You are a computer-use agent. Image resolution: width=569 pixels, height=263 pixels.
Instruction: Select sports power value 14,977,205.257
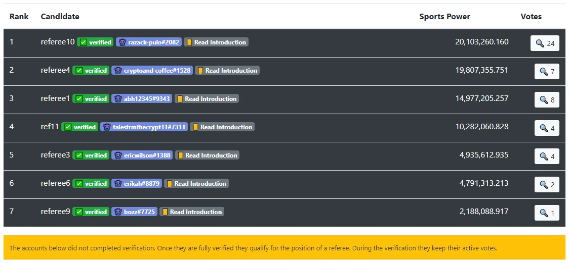482,98
